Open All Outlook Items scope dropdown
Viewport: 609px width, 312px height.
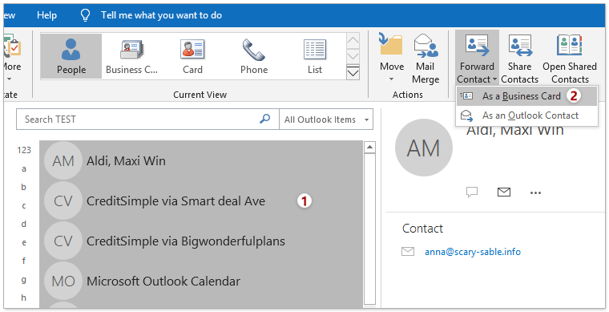point(326,120)
